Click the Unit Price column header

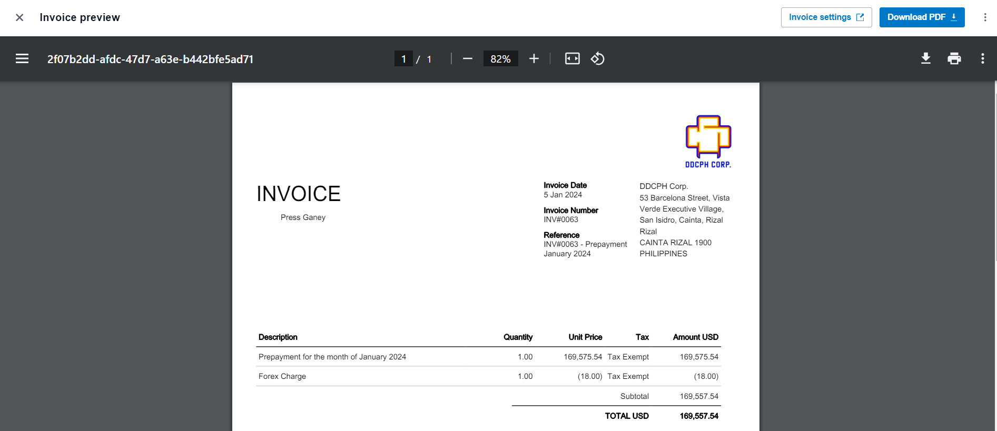(x=586, y=337)
